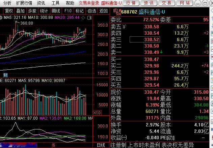
Task: Click the MA3: 169.06 indicator label
Action: (x=75, y=118)
